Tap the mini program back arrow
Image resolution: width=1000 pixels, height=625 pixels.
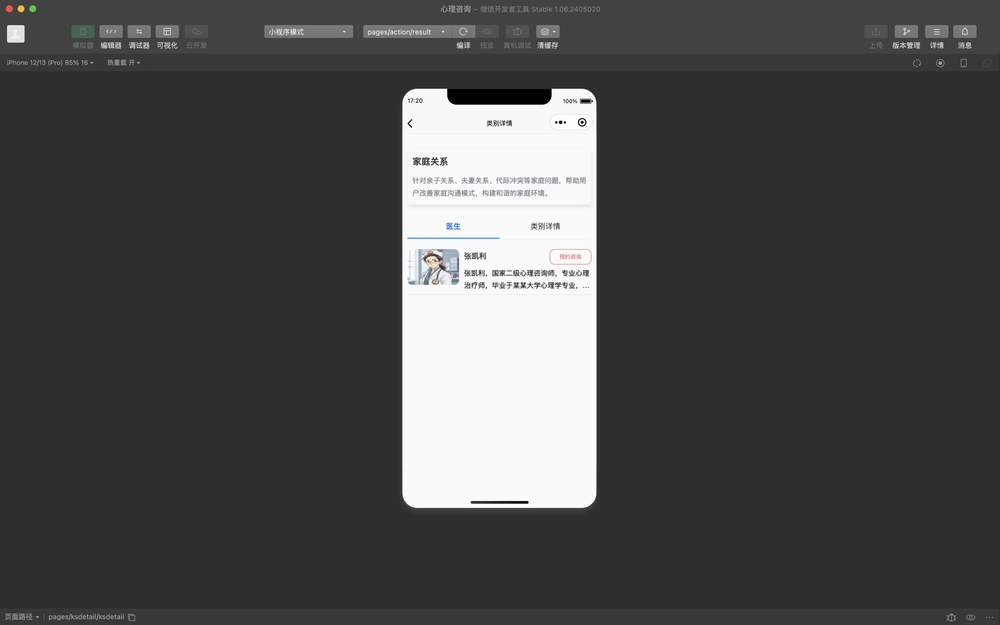pos(410,124)
